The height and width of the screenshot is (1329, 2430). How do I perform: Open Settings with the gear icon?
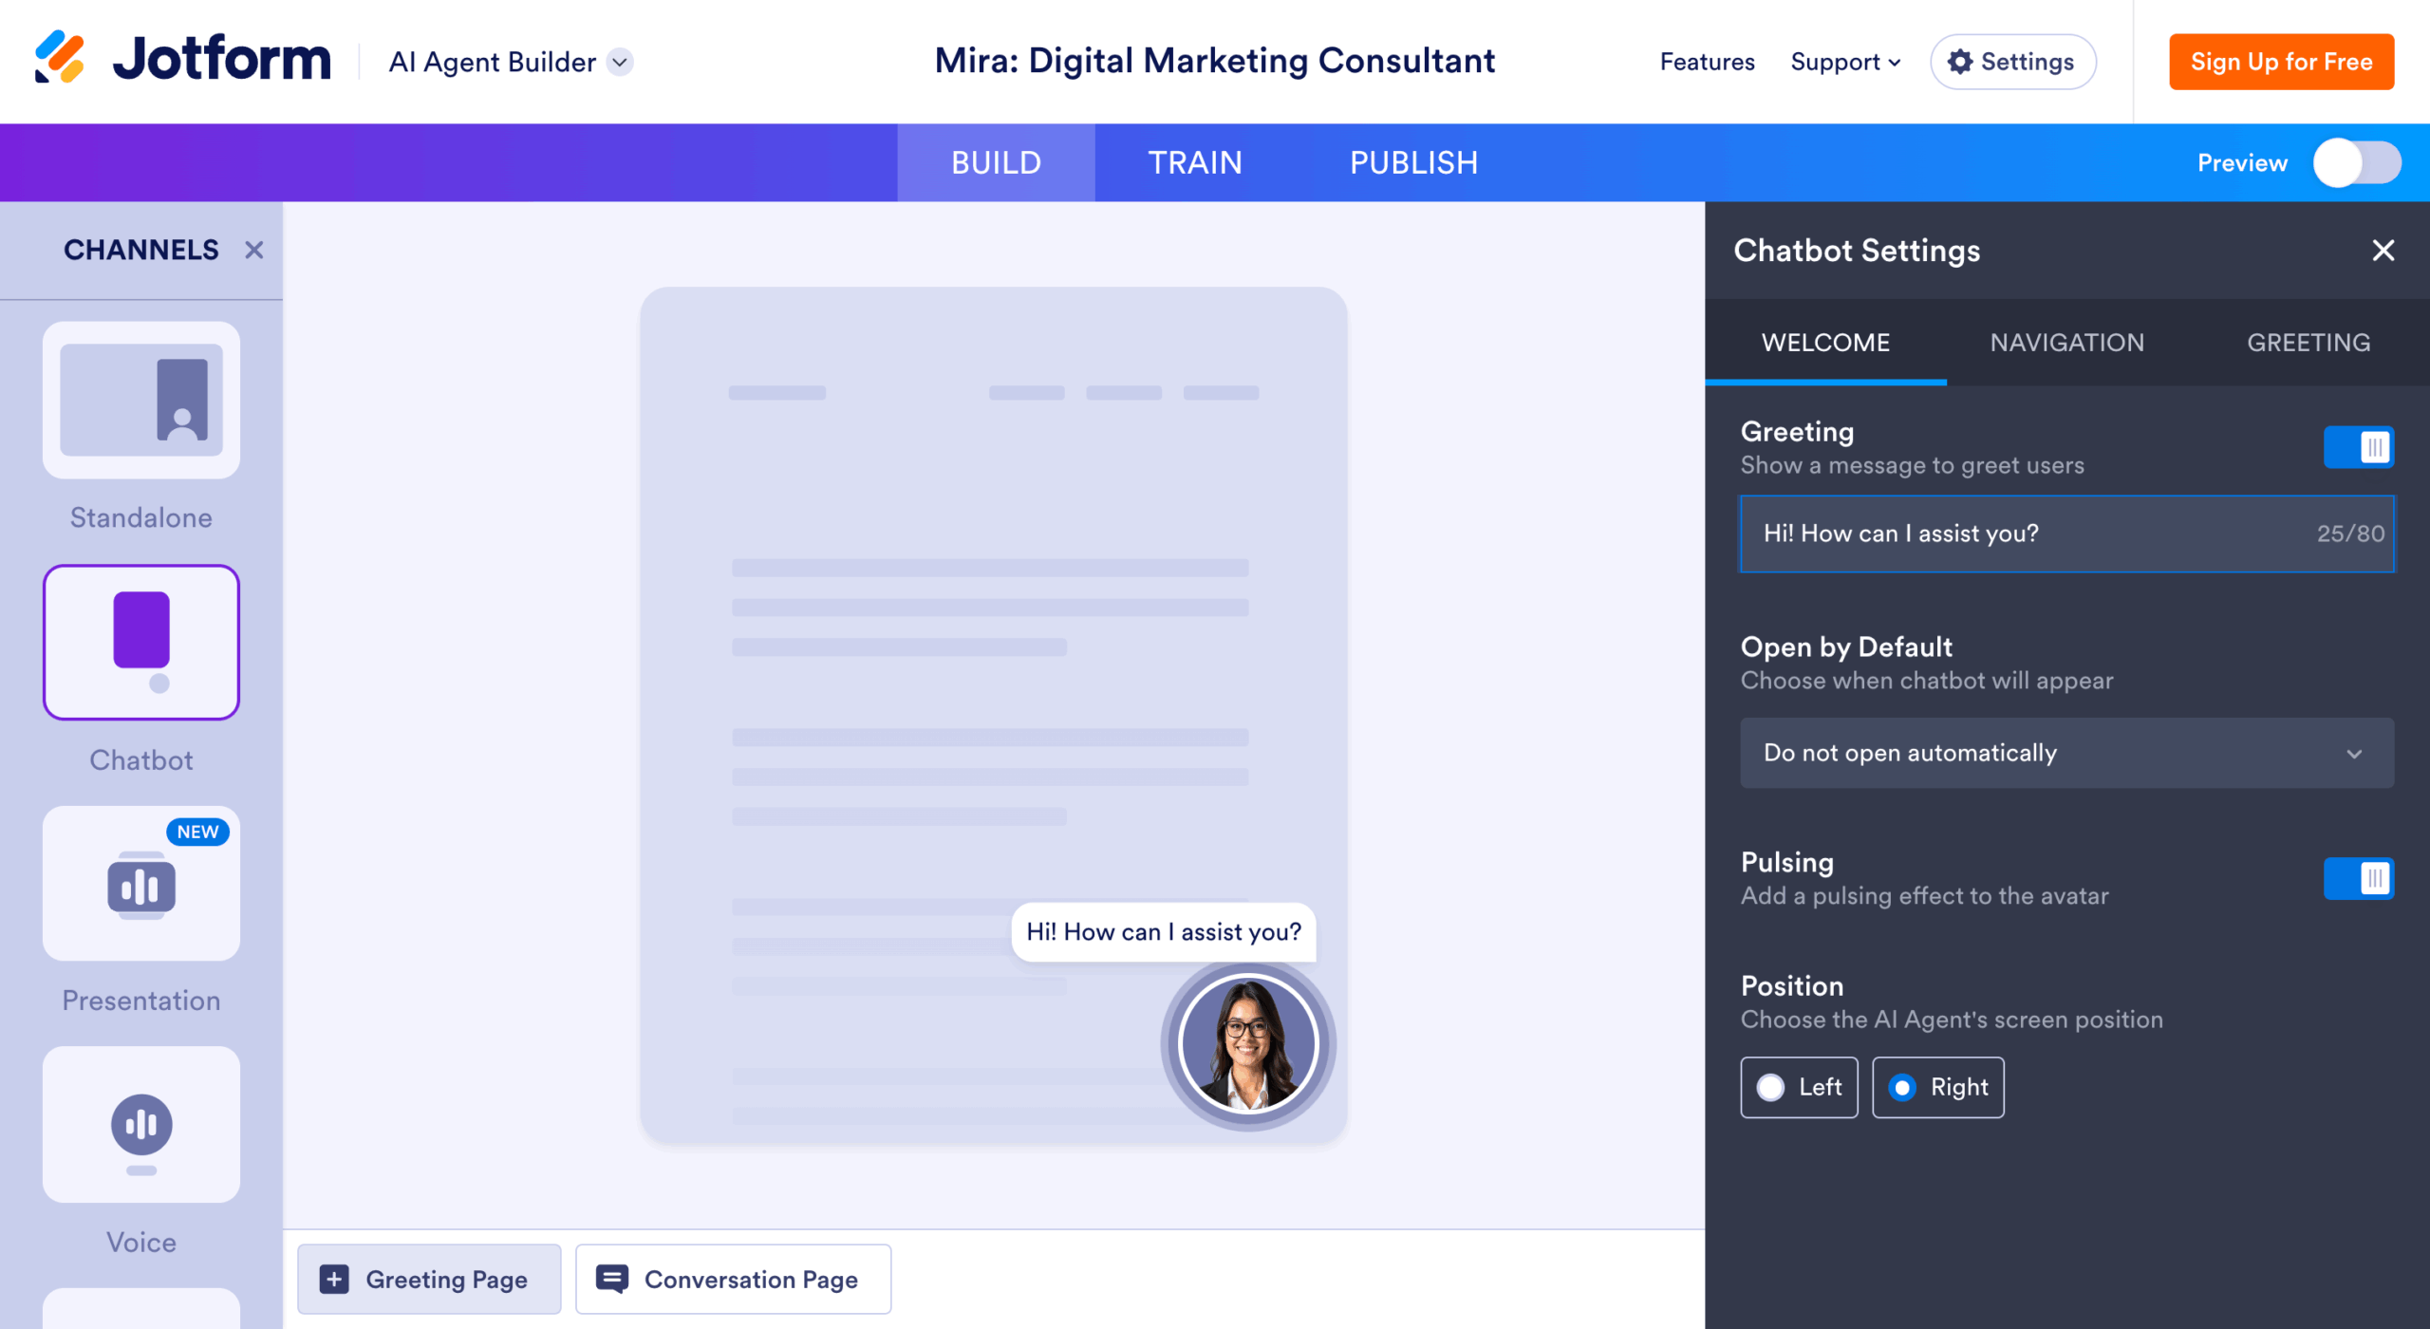[2012, 62]
